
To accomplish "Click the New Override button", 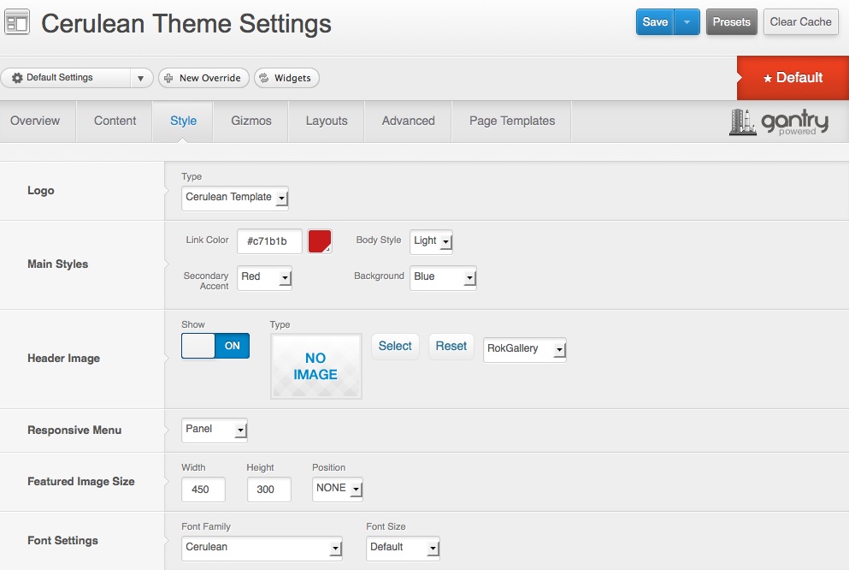I will pyautogui.click(x=203, y=78).
